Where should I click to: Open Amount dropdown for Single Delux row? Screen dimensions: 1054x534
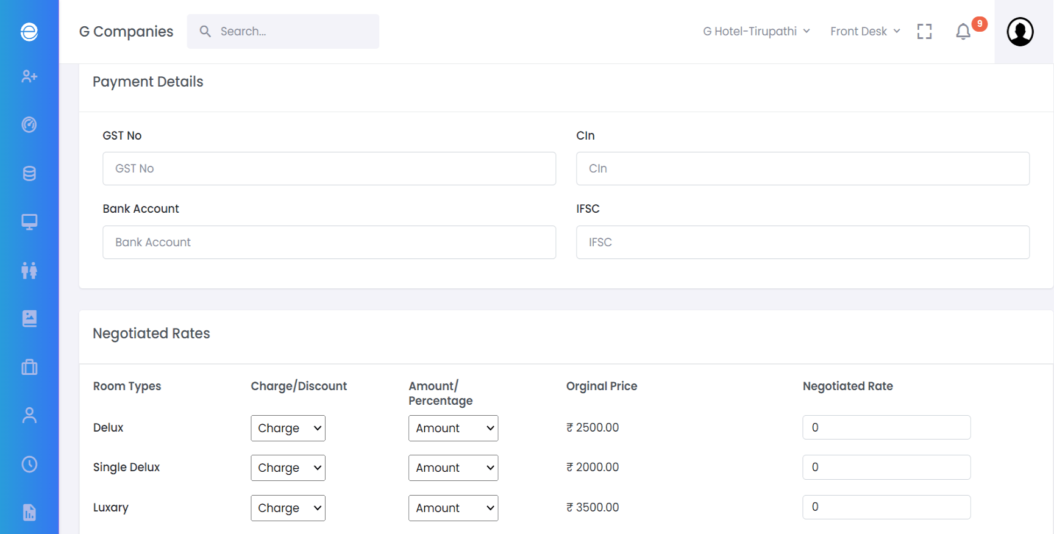click(453, 468)
